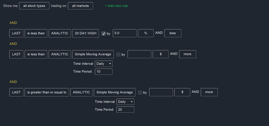
Task: Click the '%' unit button
Action: pyautogui.click(x=146, y=33)
